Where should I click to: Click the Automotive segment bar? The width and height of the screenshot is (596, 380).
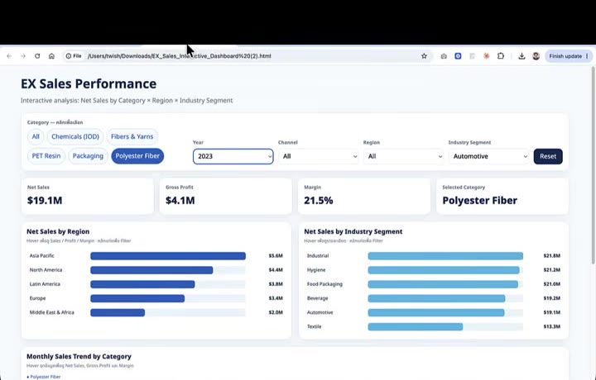(x=436, y=312)
